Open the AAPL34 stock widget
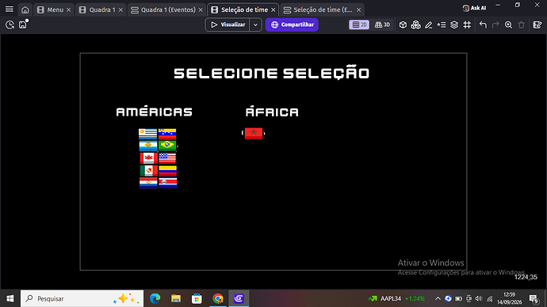 (x=396, y=298)
